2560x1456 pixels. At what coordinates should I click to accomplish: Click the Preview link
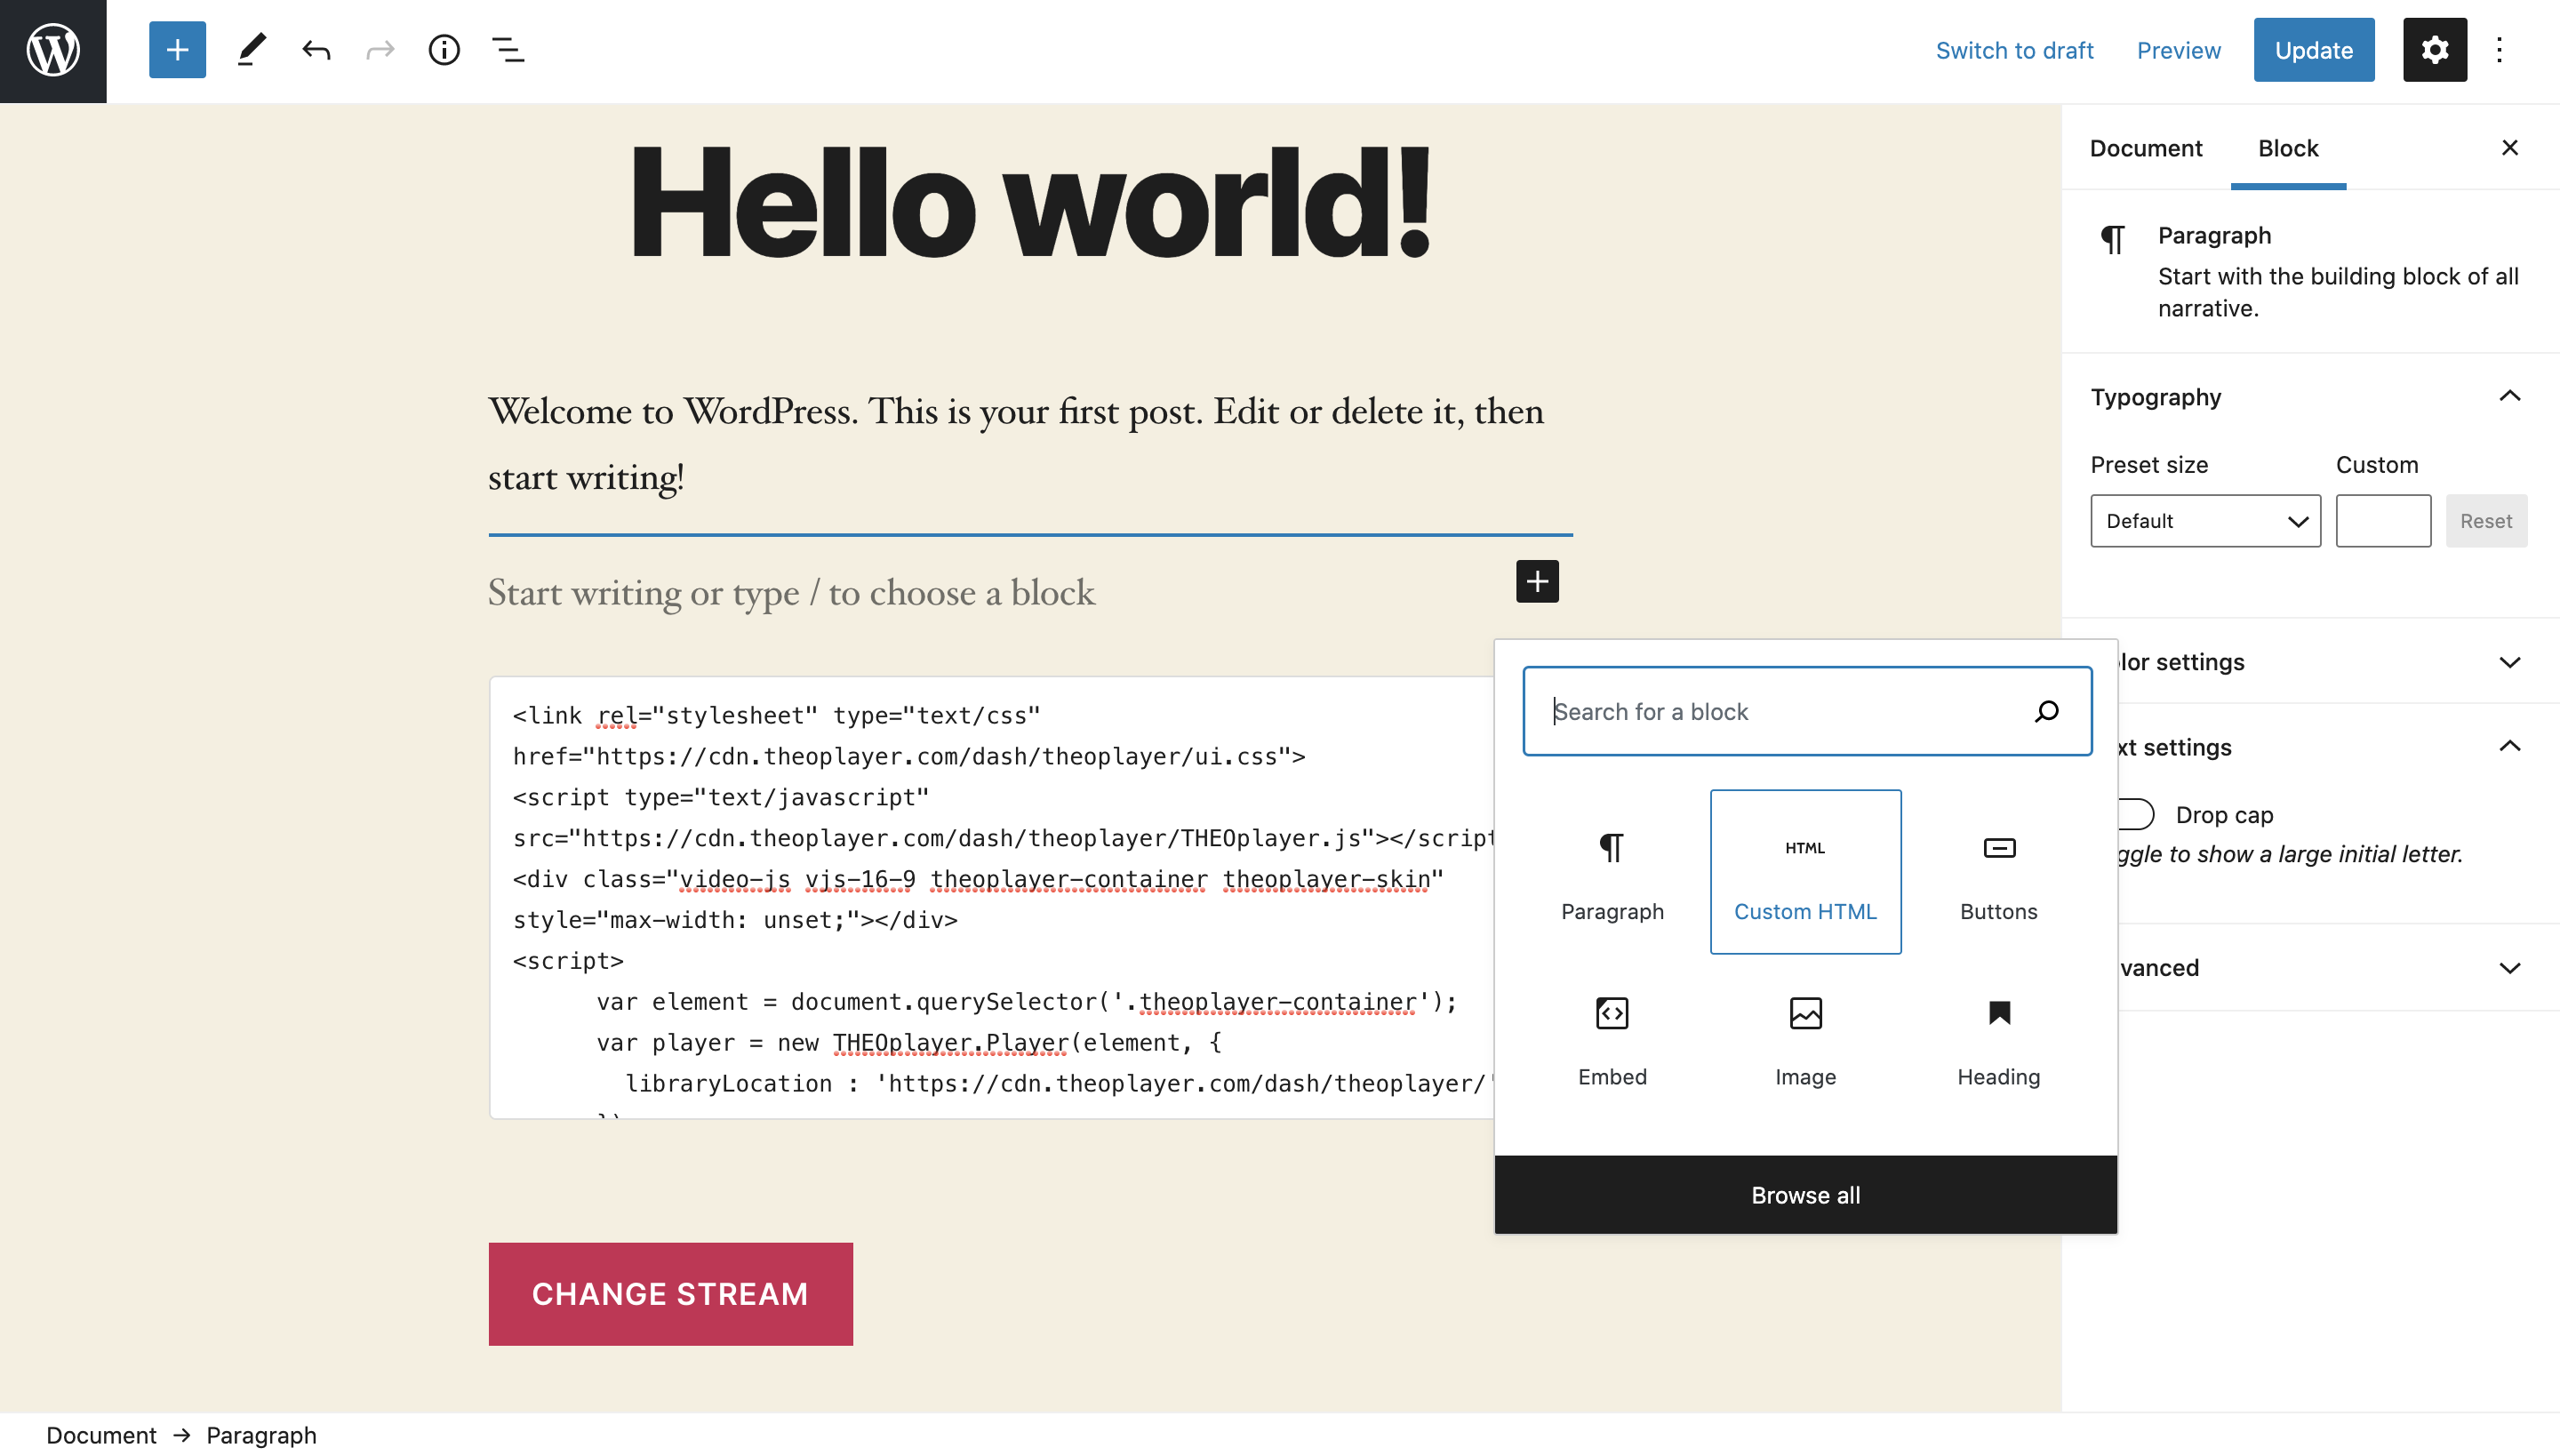click(2178, 50)
